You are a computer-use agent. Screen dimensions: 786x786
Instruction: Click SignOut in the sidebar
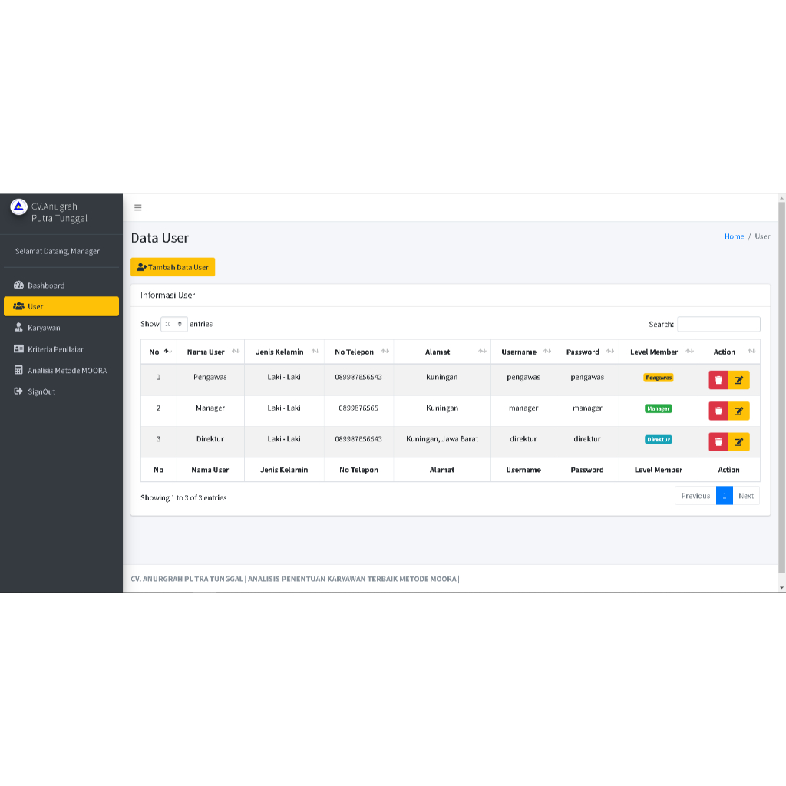(61, 391)
